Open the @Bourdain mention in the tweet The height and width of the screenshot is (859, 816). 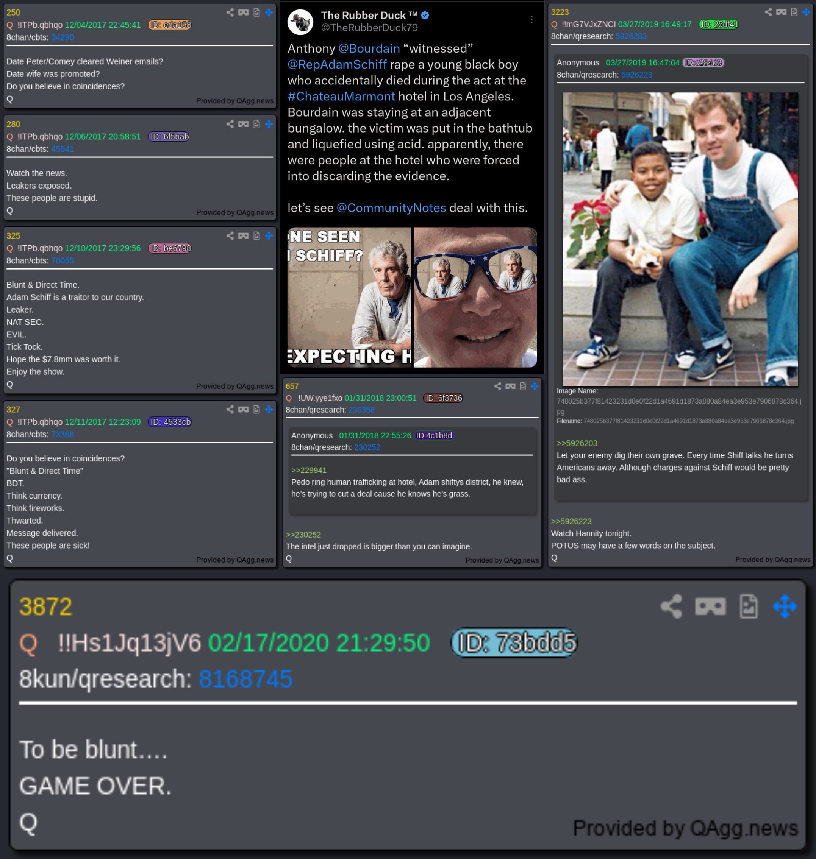tap(369, 48)
